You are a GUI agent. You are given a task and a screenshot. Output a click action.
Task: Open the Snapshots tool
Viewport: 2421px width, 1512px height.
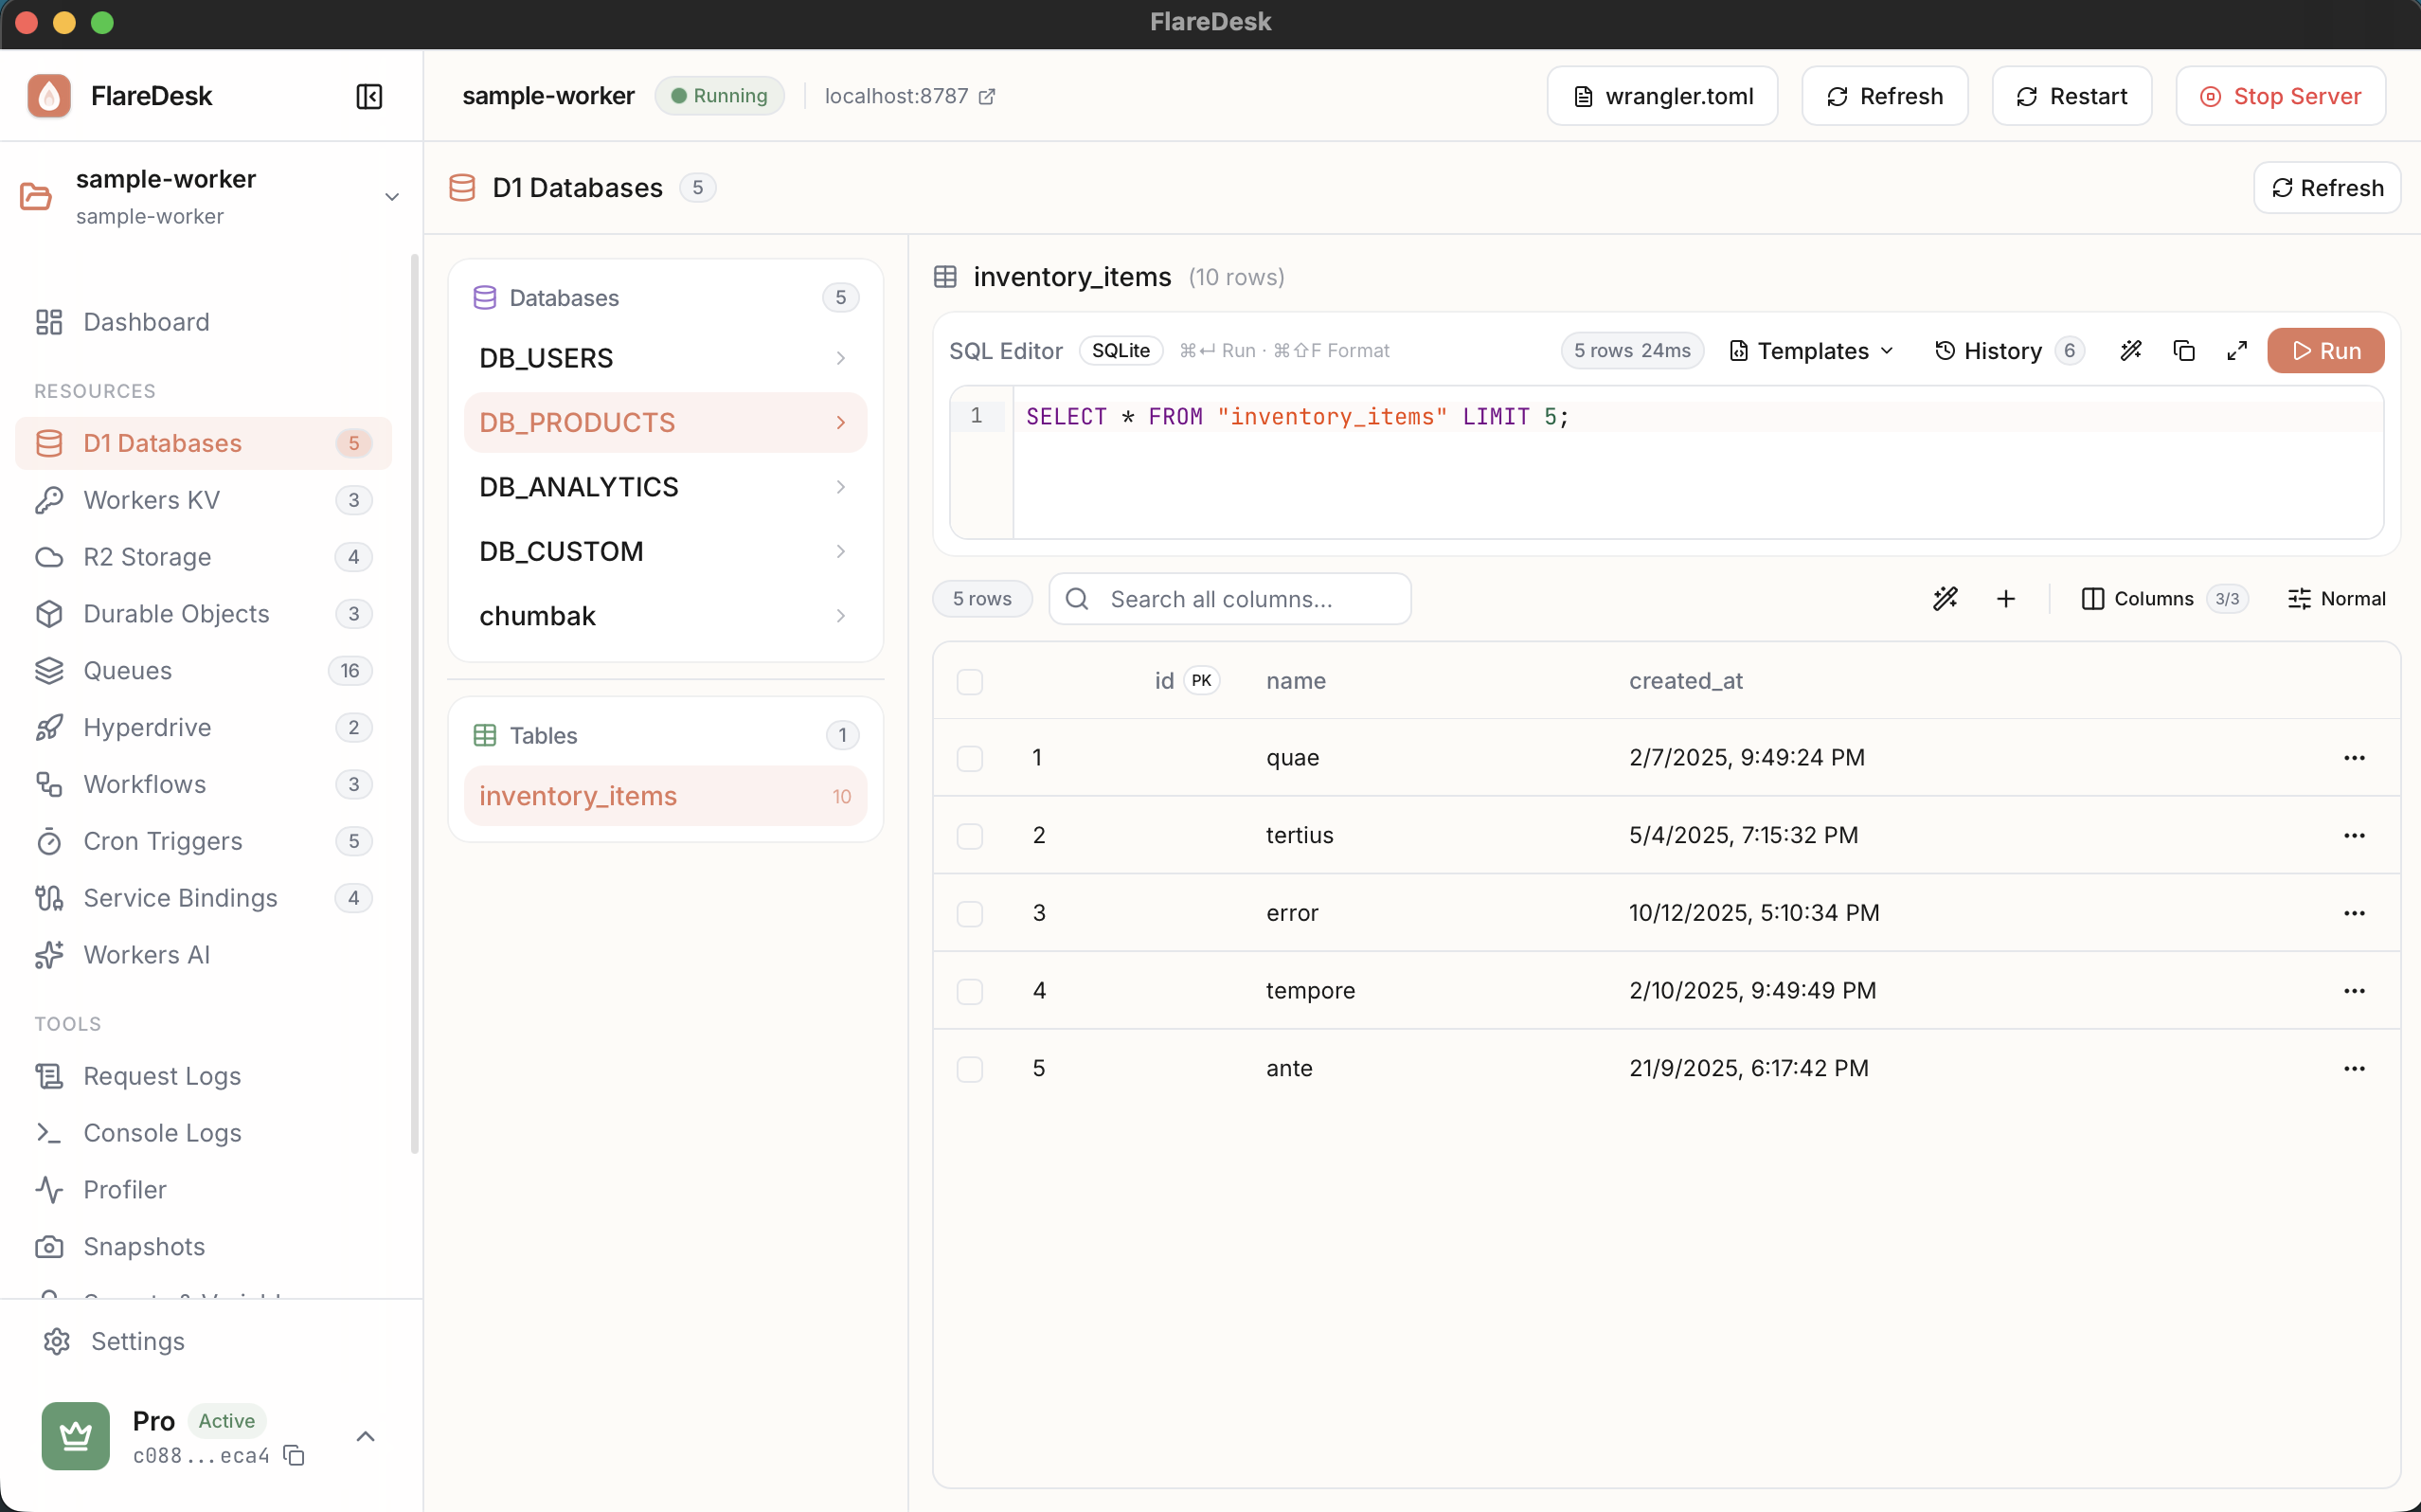tap(143, 1247)
